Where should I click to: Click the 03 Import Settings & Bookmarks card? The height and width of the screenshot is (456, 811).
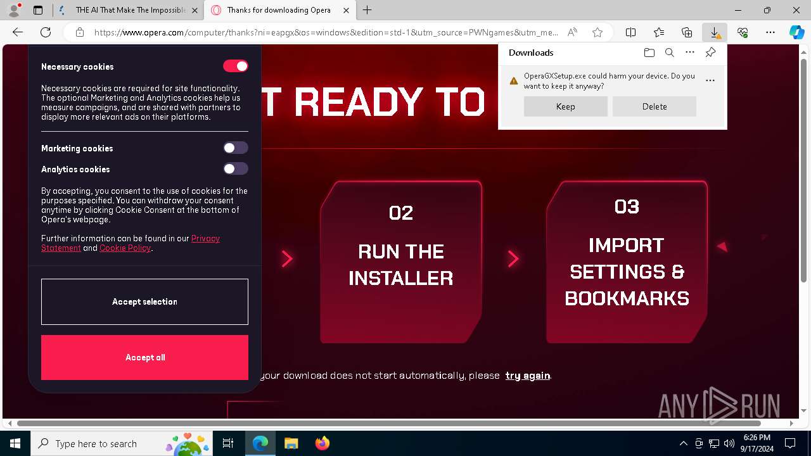(x=627, y=262)
